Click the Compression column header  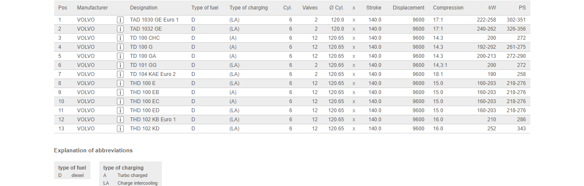pyautogui.click(x=448, y=8)
